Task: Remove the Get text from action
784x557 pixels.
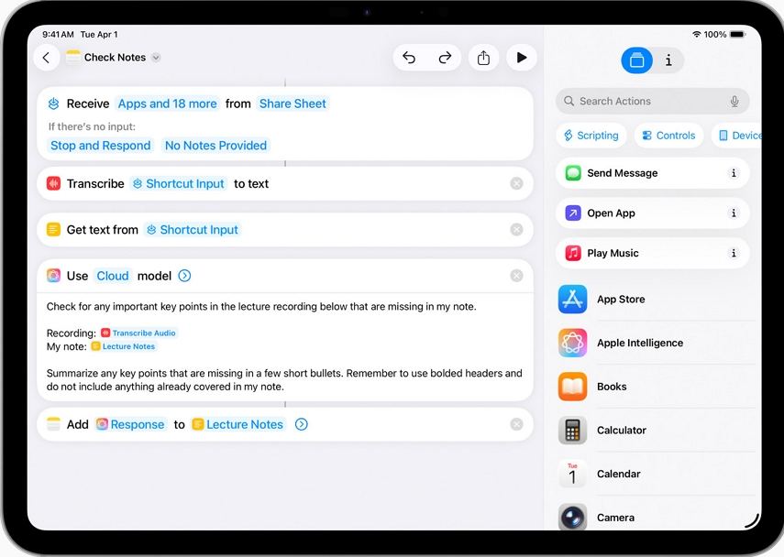Action: click(516, 230)
